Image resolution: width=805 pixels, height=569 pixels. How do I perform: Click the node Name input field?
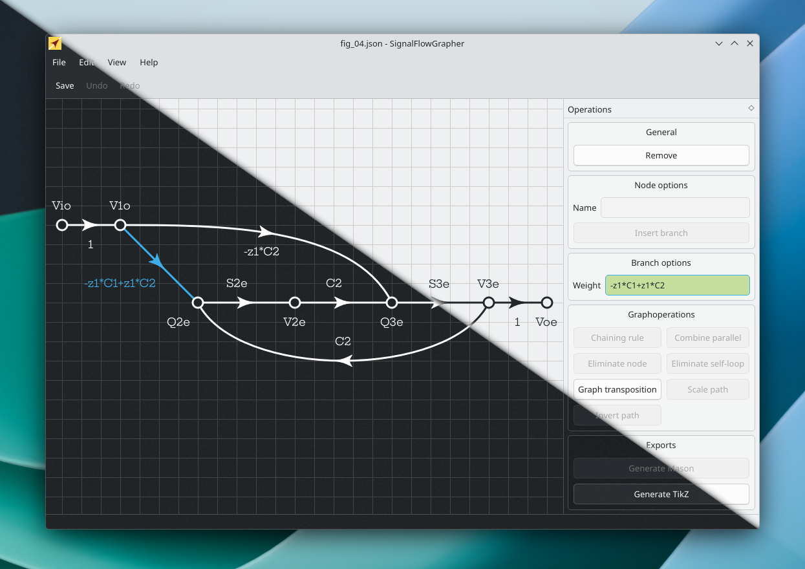(x=675, y=208)
